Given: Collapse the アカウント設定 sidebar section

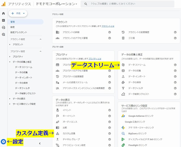Looking at the screenshot, I should pos(40,39).
